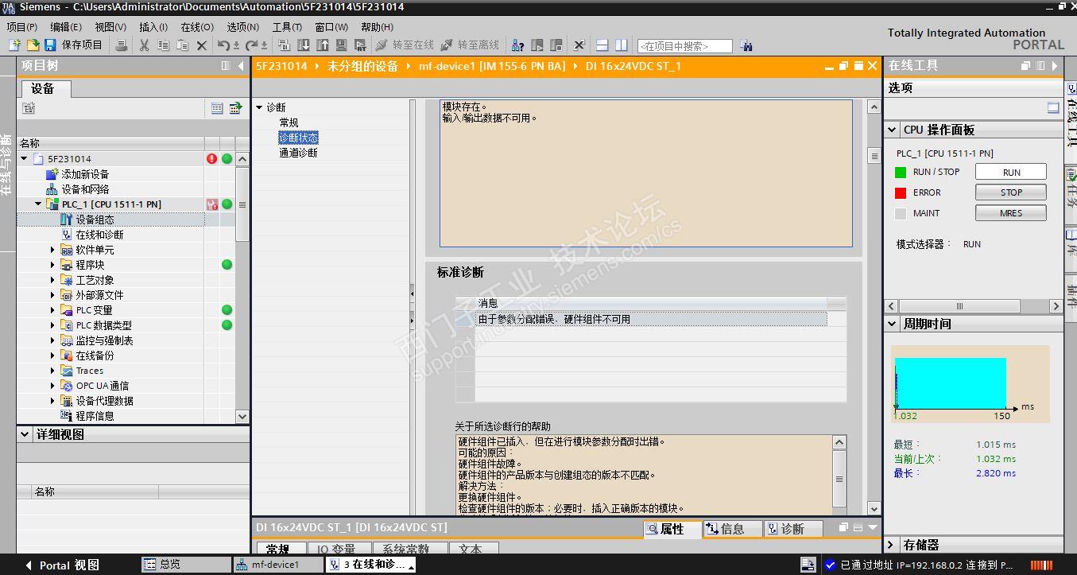The height and width of the screenshot is (575, 1077).
Task: Click the cut (scissors) toolbar icon
Action: (x=144, y=45)
